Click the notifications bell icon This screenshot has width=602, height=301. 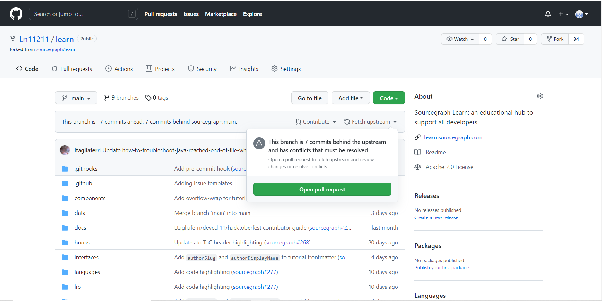point(548,14)
